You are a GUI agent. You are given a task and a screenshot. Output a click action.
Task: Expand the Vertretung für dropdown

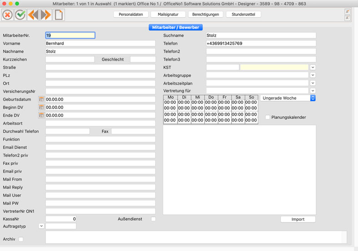coord(313,91)
